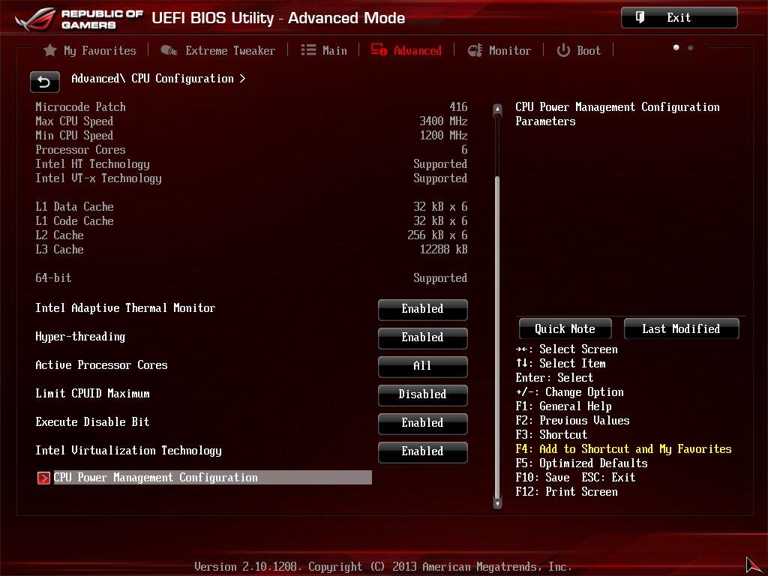This screenshot has width=768, height=576.
Task: Click the F1: General Help hint
Action: click(564, 406)
